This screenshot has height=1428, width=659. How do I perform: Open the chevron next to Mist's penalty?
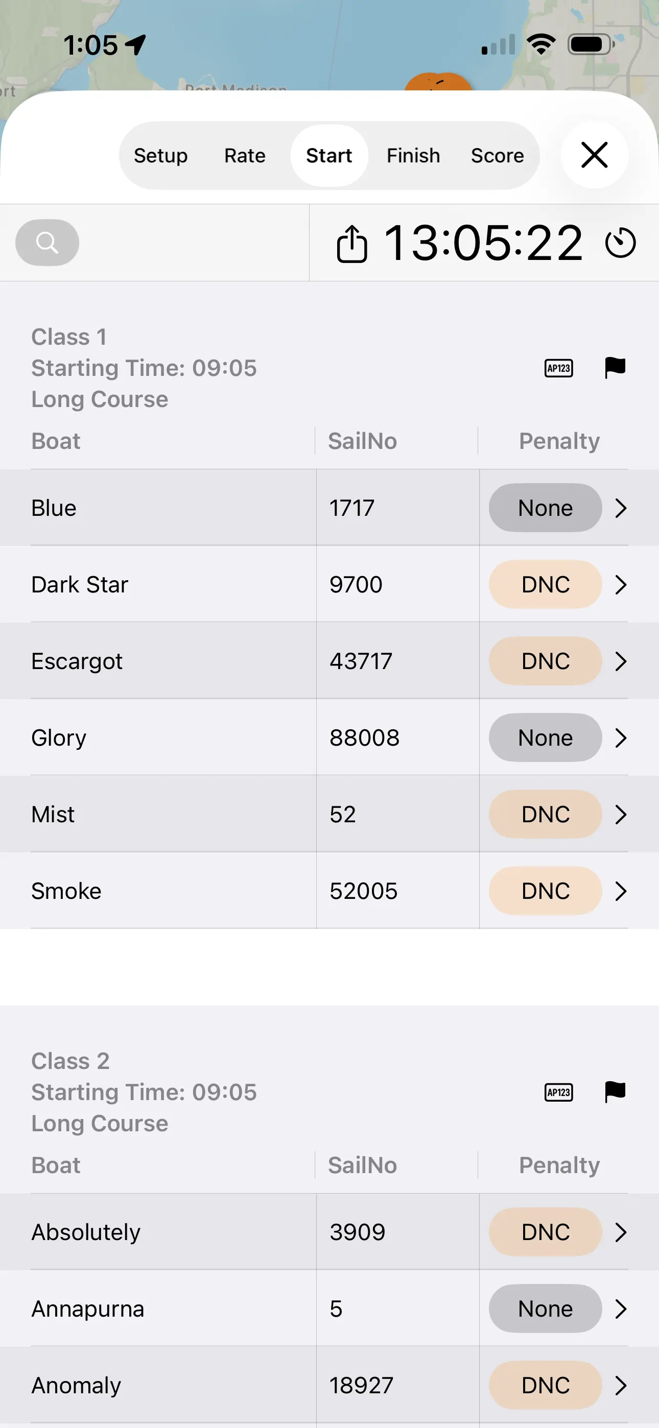(x=621, y=814)
